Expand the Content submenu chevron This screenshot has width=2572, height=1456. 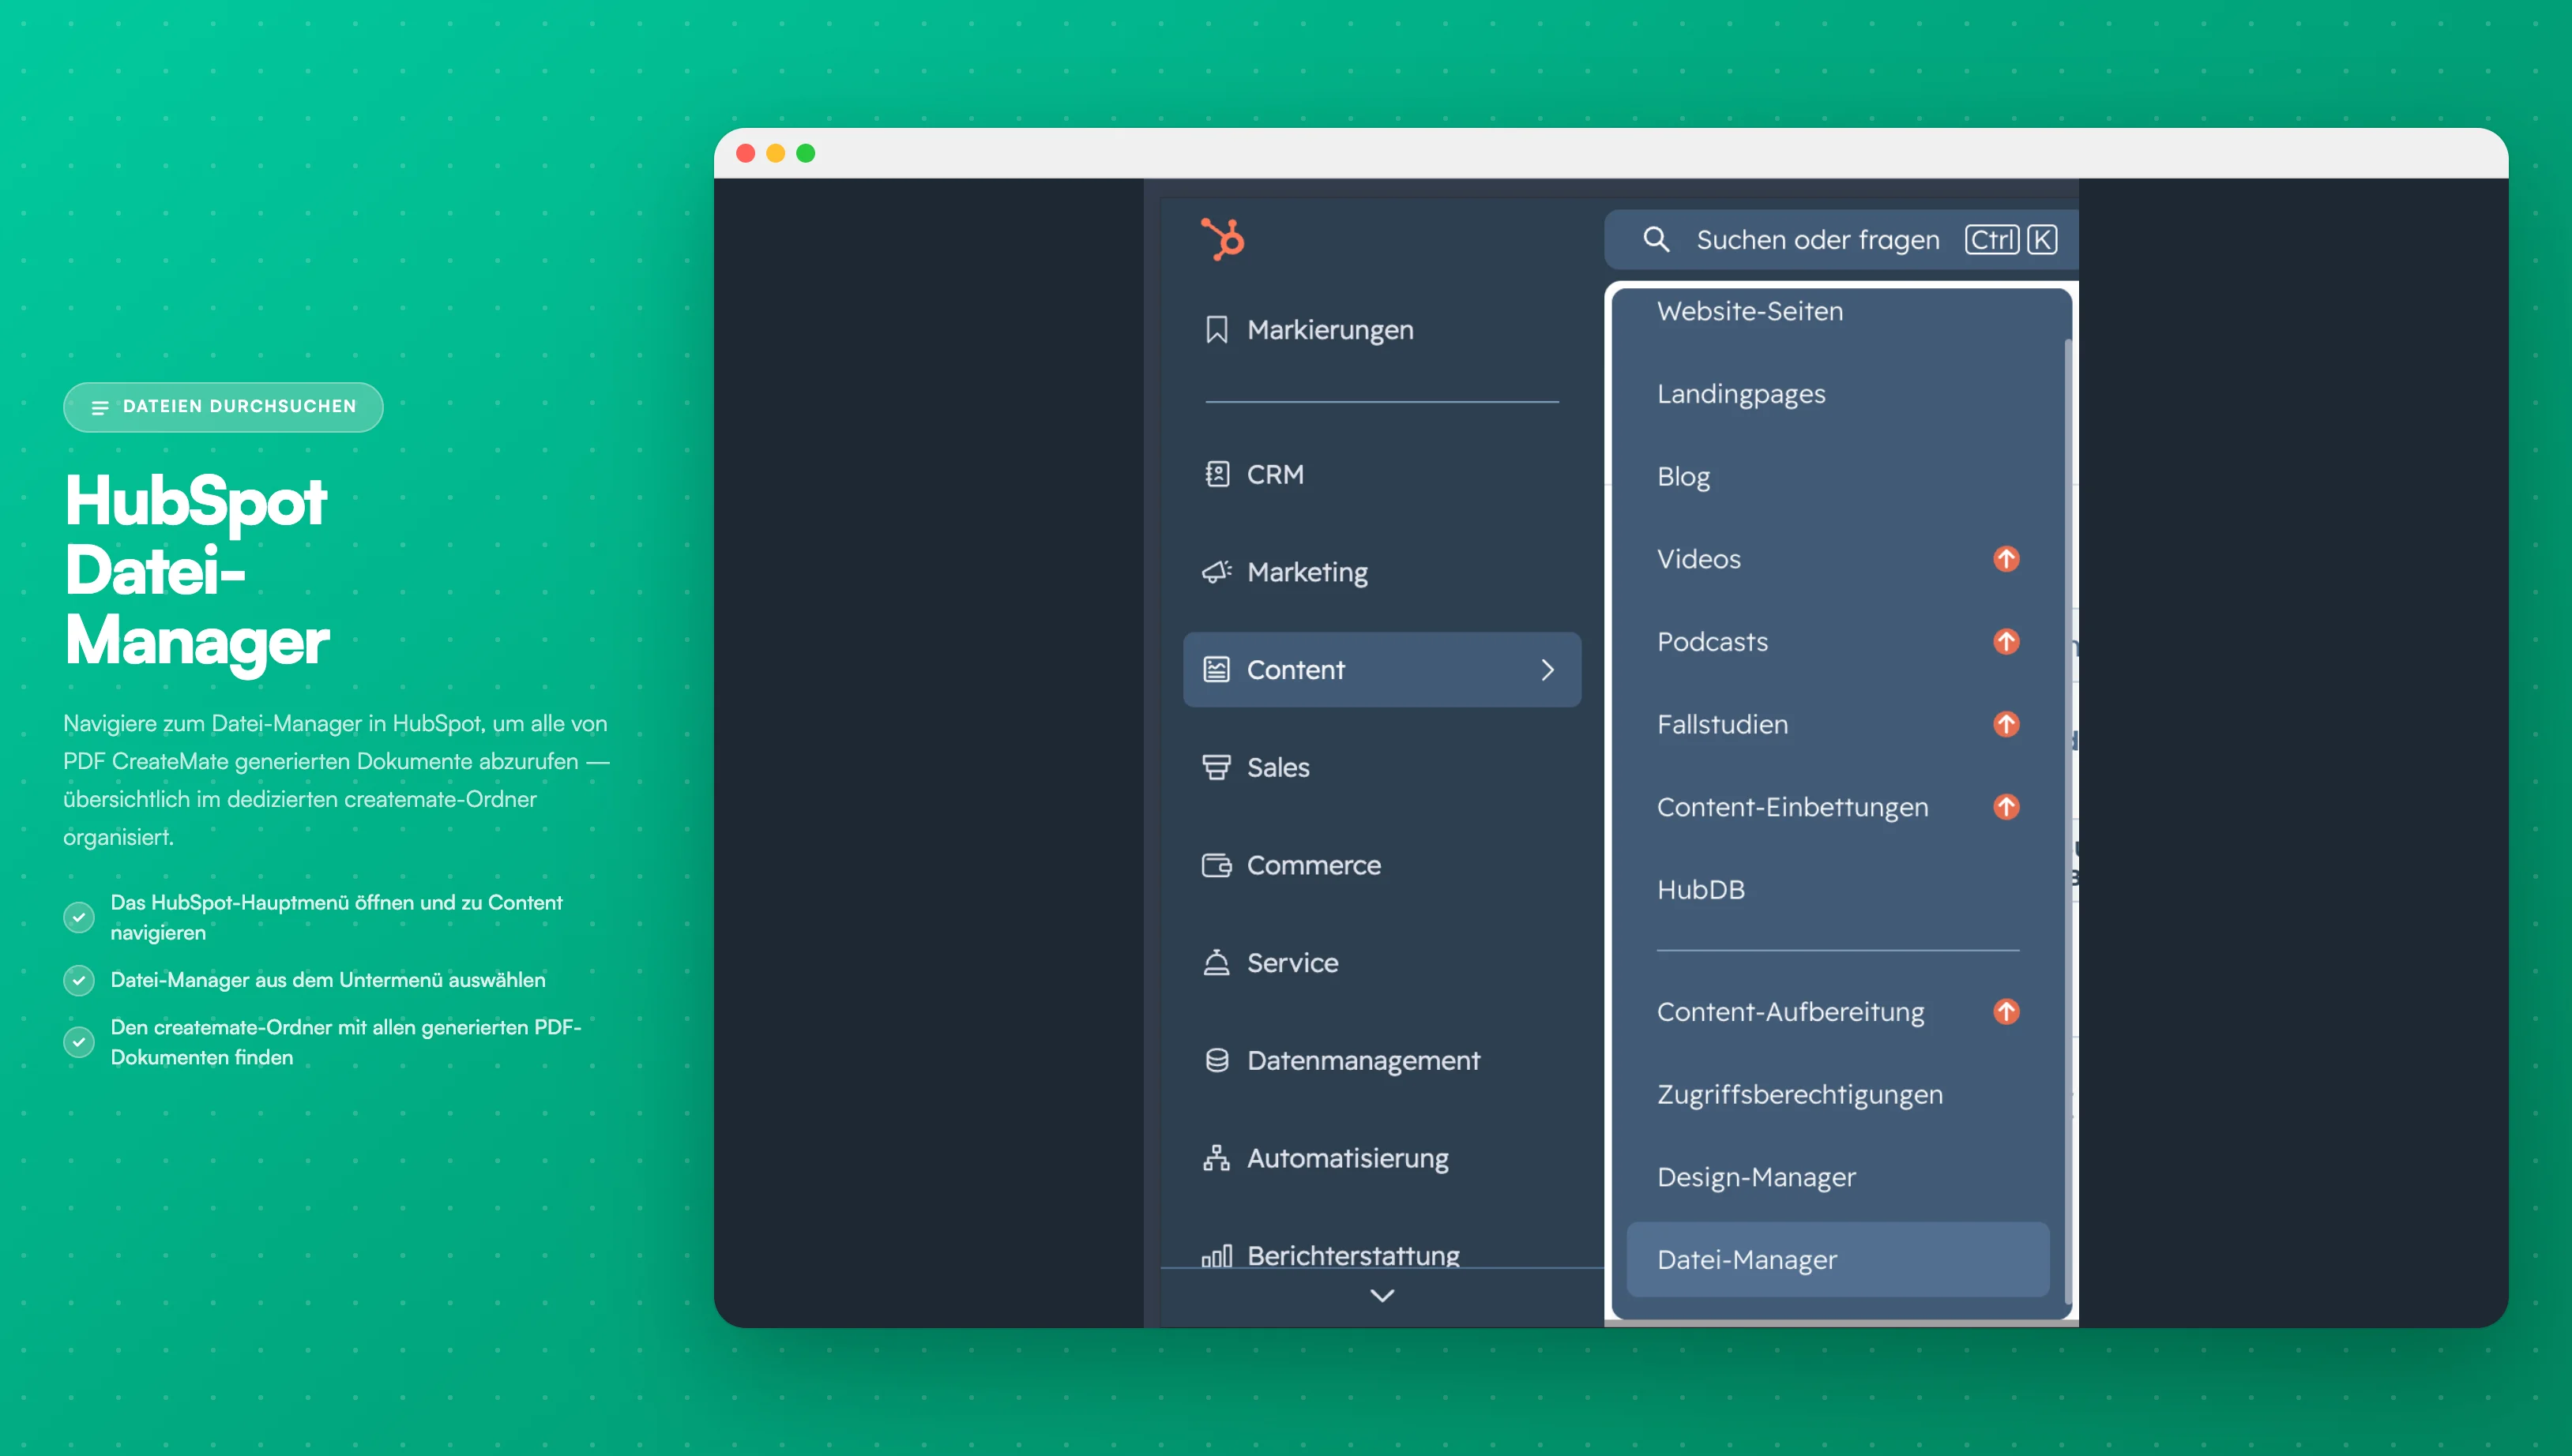pyautogui.click(x=1547, y=670)
